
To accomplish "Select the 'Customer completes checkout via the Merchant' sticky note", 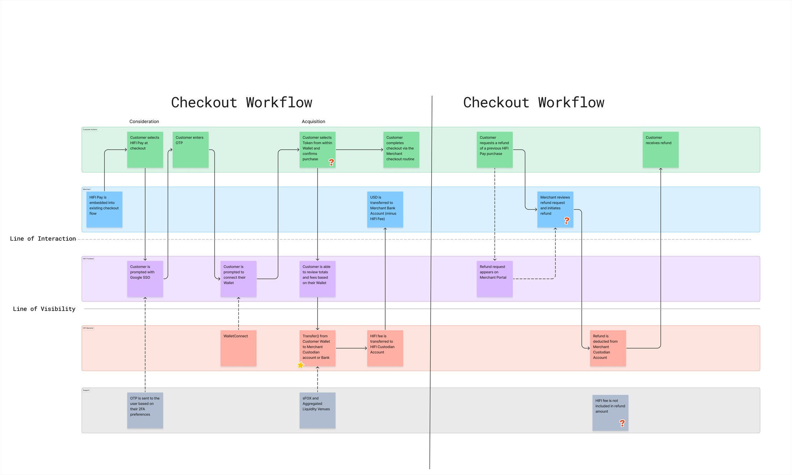I will point(401,150).
